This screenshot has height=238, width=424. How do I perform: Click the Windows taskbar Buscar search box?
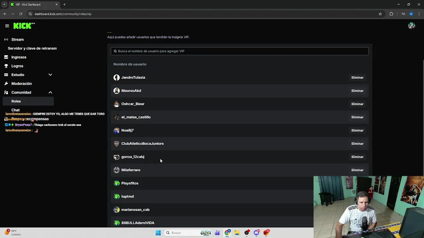coord(188,233)
